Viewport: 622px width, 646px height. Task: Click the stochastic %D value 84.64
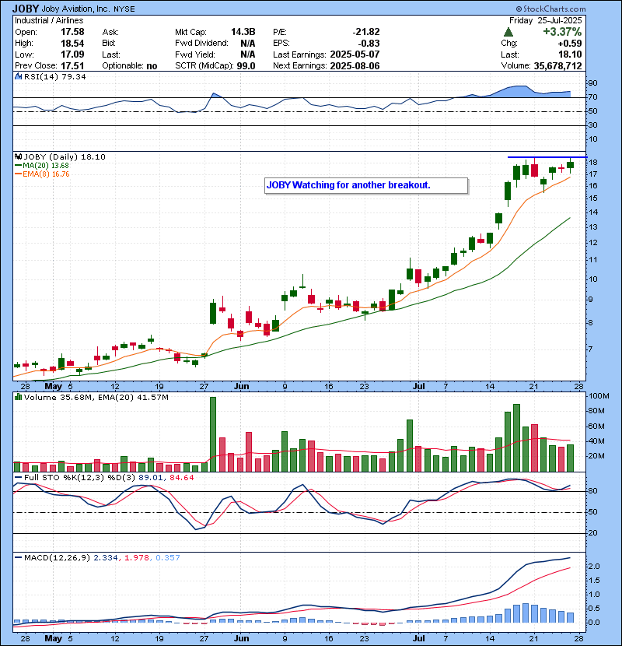point(181,478)
